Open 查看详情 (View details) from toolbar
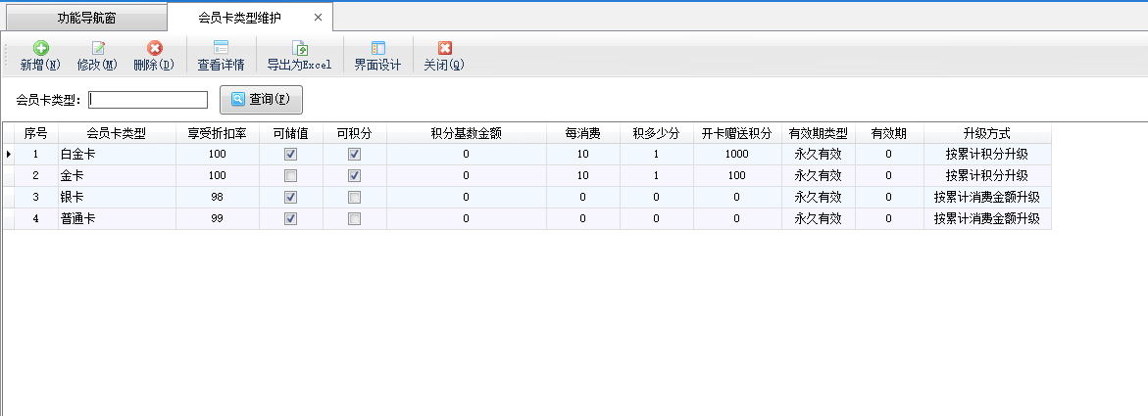Image resolution: width=1148 pixels, height=416 pixels. click(221, 49)
